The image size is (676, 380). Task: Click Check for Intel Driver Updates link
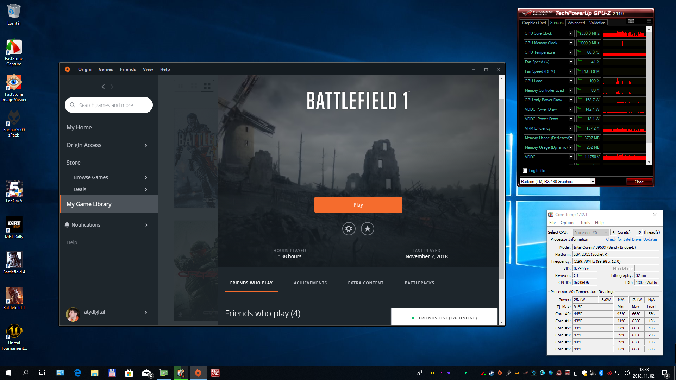(632, 239)
